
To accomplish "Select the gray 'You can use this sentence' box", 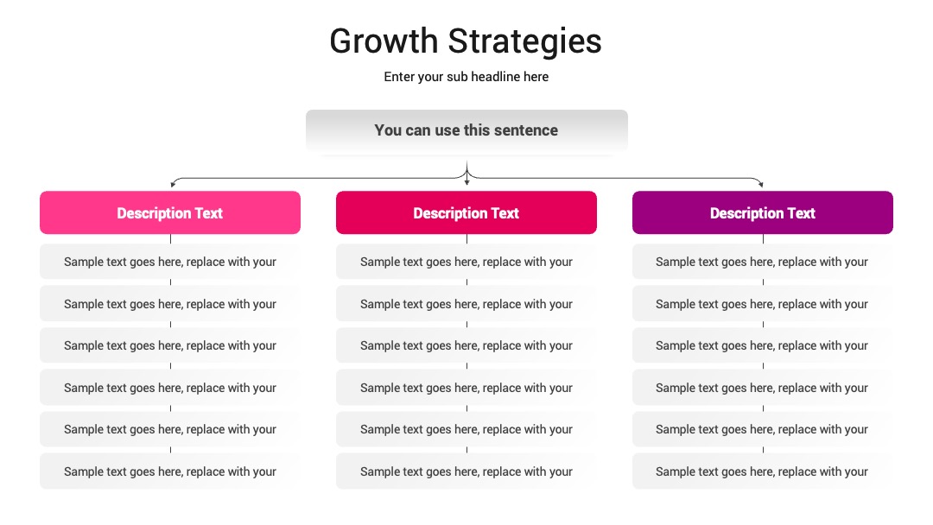I will point(466,130).
